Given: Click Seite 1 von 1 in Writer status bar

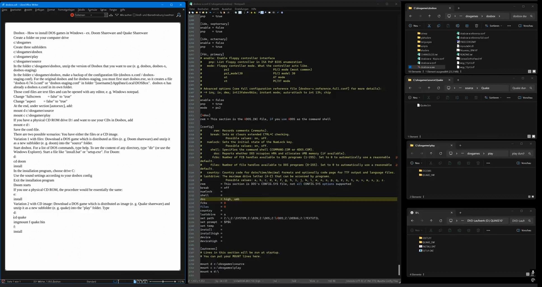Looking at the screenshot, I should click(14, 281).
